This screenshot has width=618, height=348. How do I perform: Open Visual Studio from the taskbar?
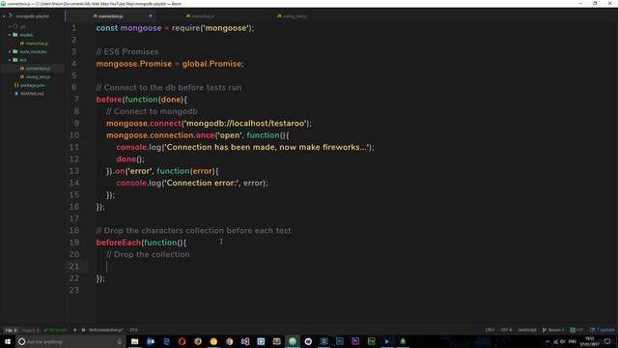pos(245,341)
